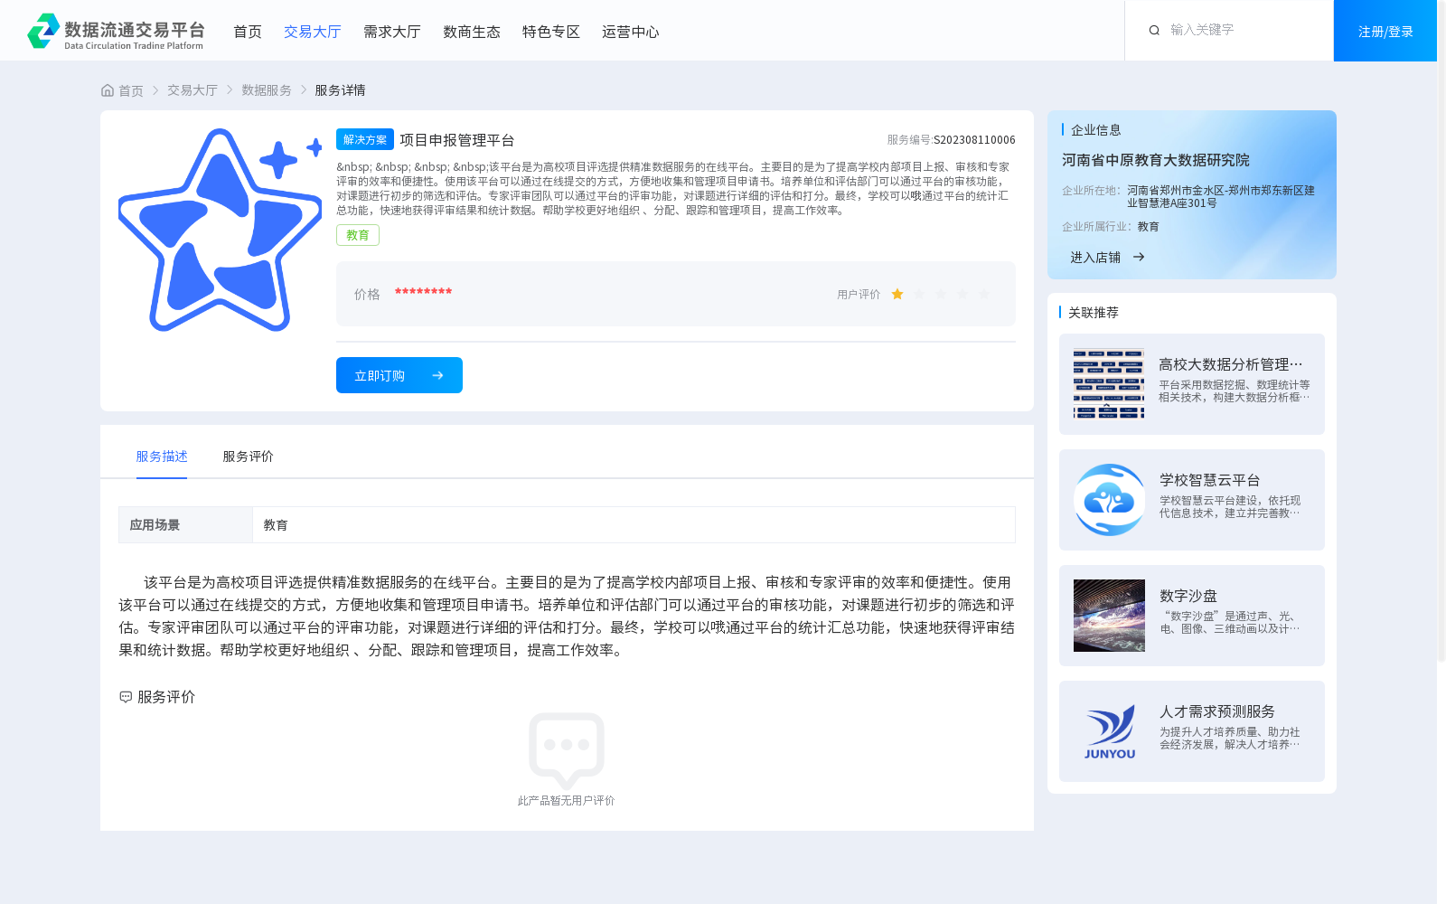Open 数字沙盘 recommendation title
Image resolution: width=1446 pixels, height=904 pixels.
click(1188, 596)
